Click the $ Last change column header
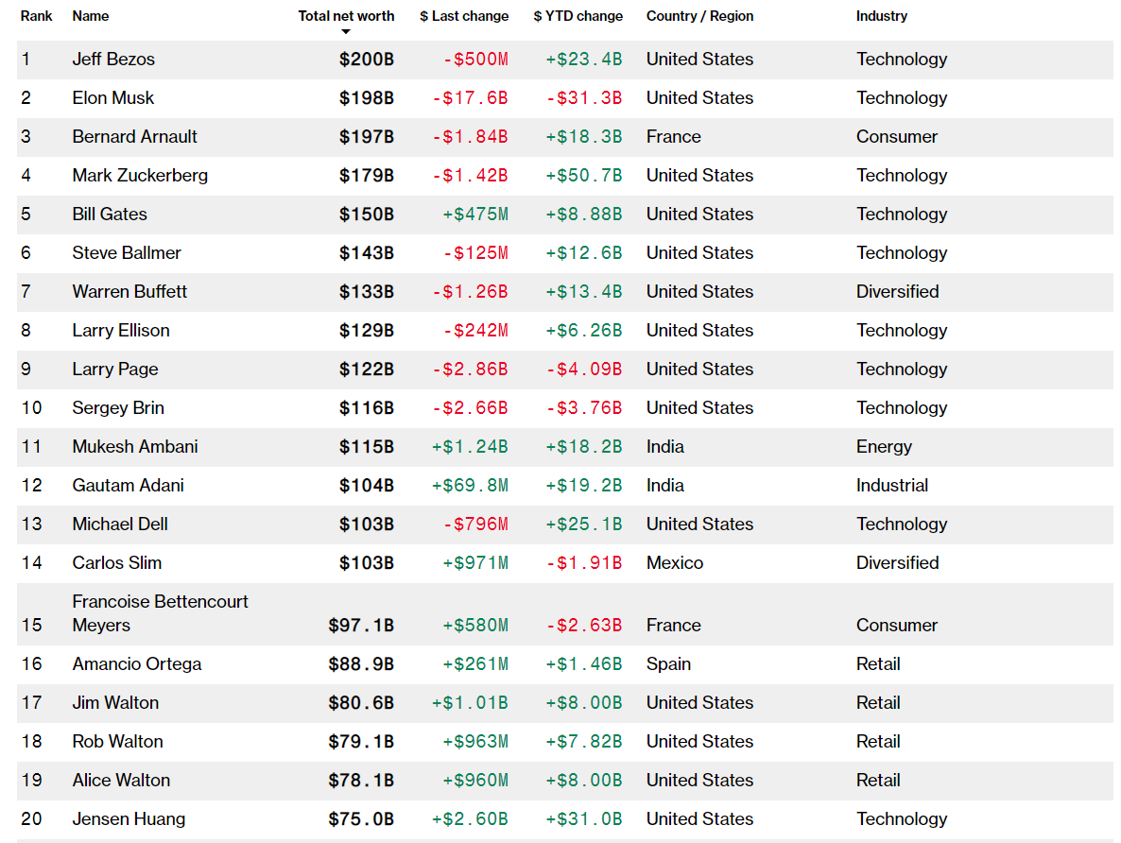This screenshot has height=843, width=1121. (464, 16)
